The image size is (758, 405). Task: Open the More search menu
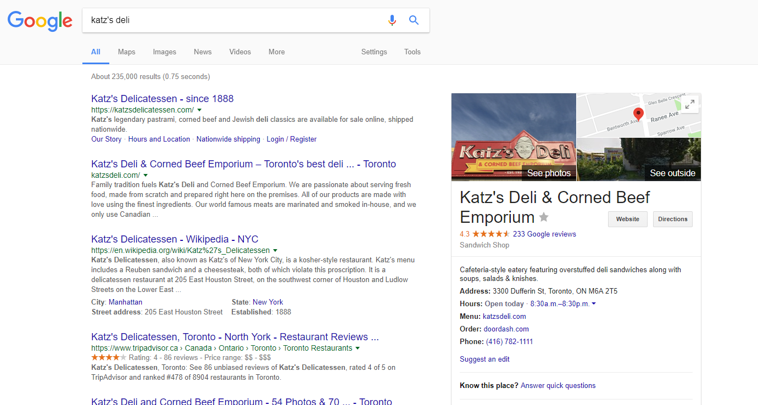click(277, 52)
